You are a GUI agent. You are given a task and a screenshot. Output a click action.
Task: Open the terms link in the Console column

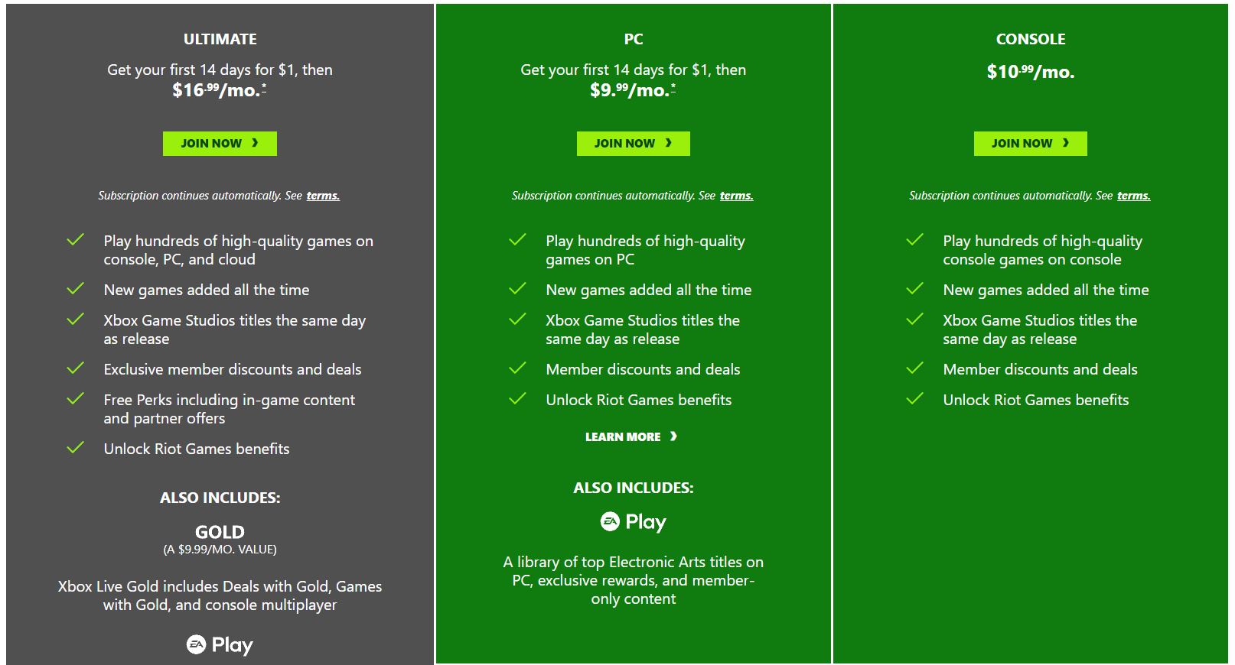point(1132,195)
